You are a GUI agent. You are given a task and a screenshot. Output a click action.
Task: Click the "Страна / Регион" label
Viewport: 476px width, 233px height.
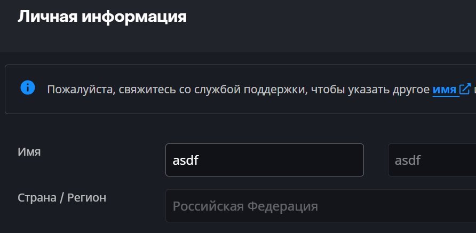point(62,198)
